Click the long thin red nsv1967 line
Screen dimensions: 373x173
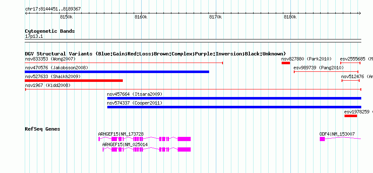pyautogui.click(x=193, y=89)
